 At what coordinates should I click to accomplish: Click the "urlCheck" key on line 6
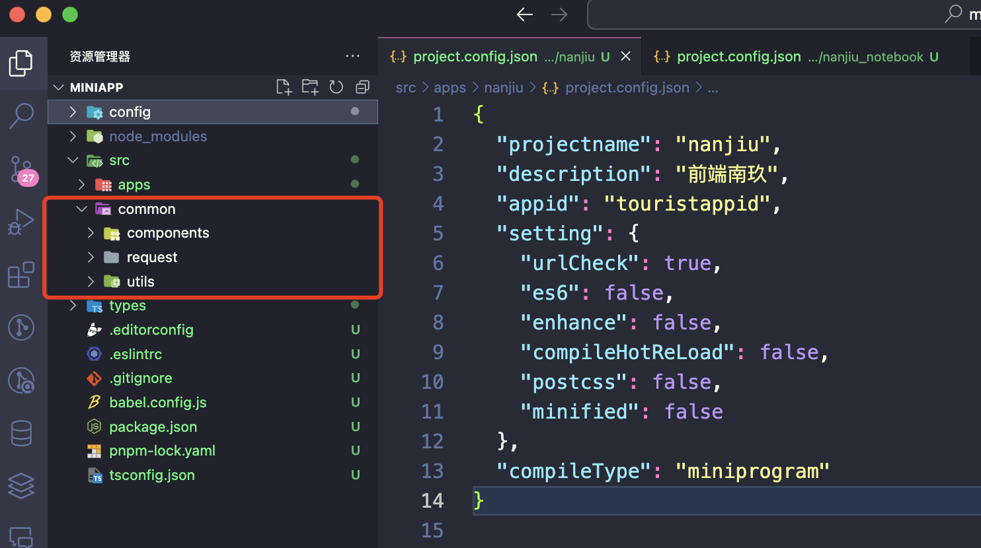point(580,263)
